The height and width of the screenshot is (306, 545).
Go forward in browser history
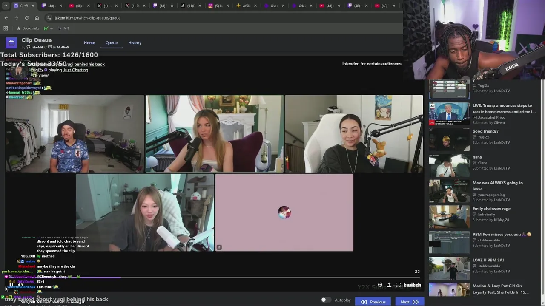[x=16, y=18]
